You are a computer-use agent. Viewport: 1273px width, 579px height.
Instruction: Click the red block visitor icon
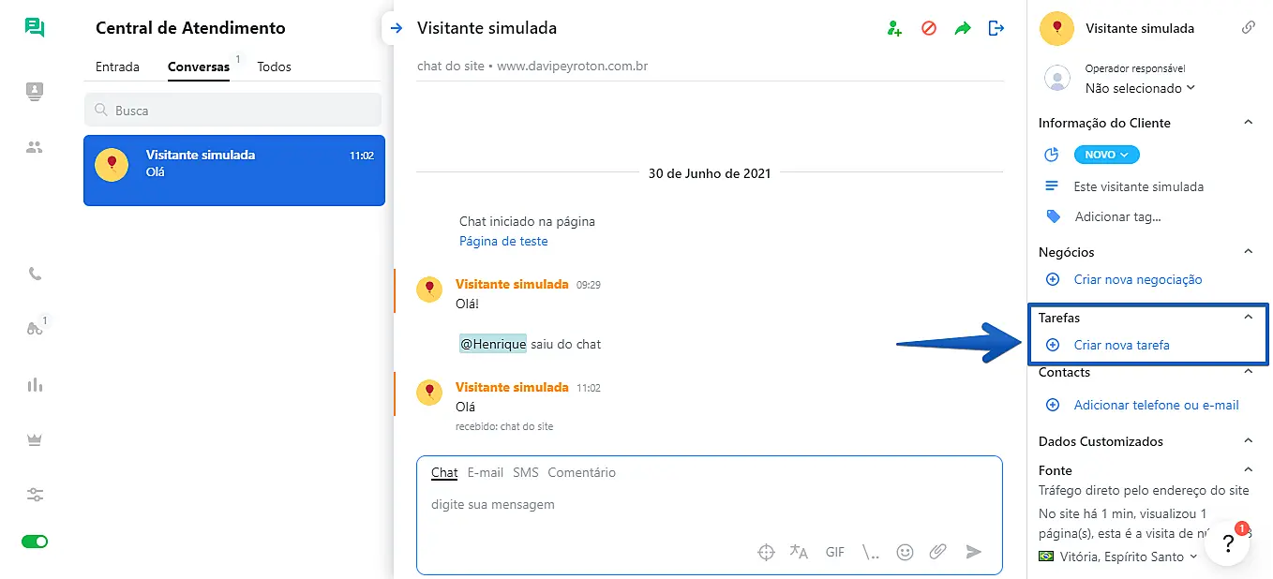929,29
